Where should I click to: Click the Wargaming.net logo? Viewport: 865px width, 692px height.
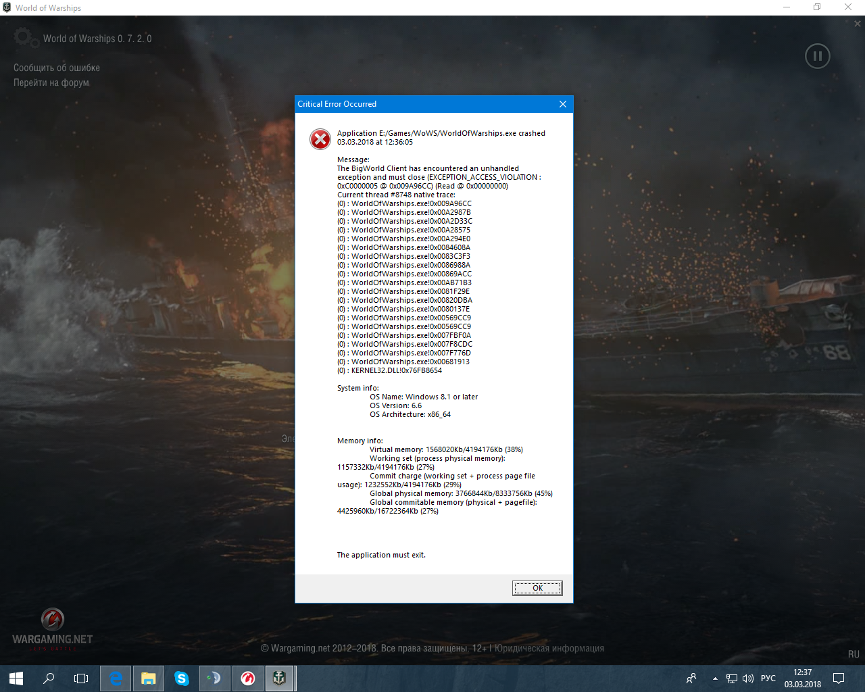point(52,628)
